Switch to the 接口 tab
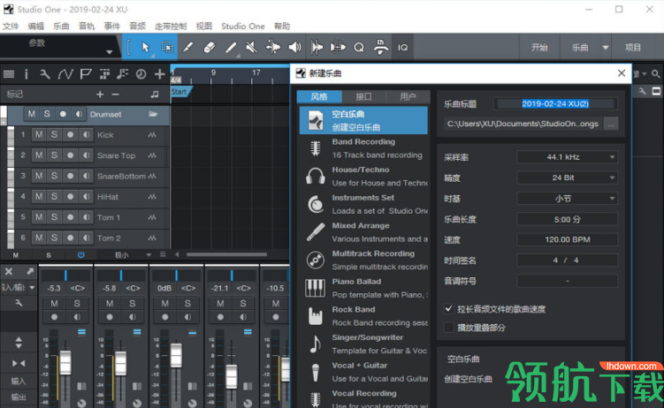 (363, 97)
